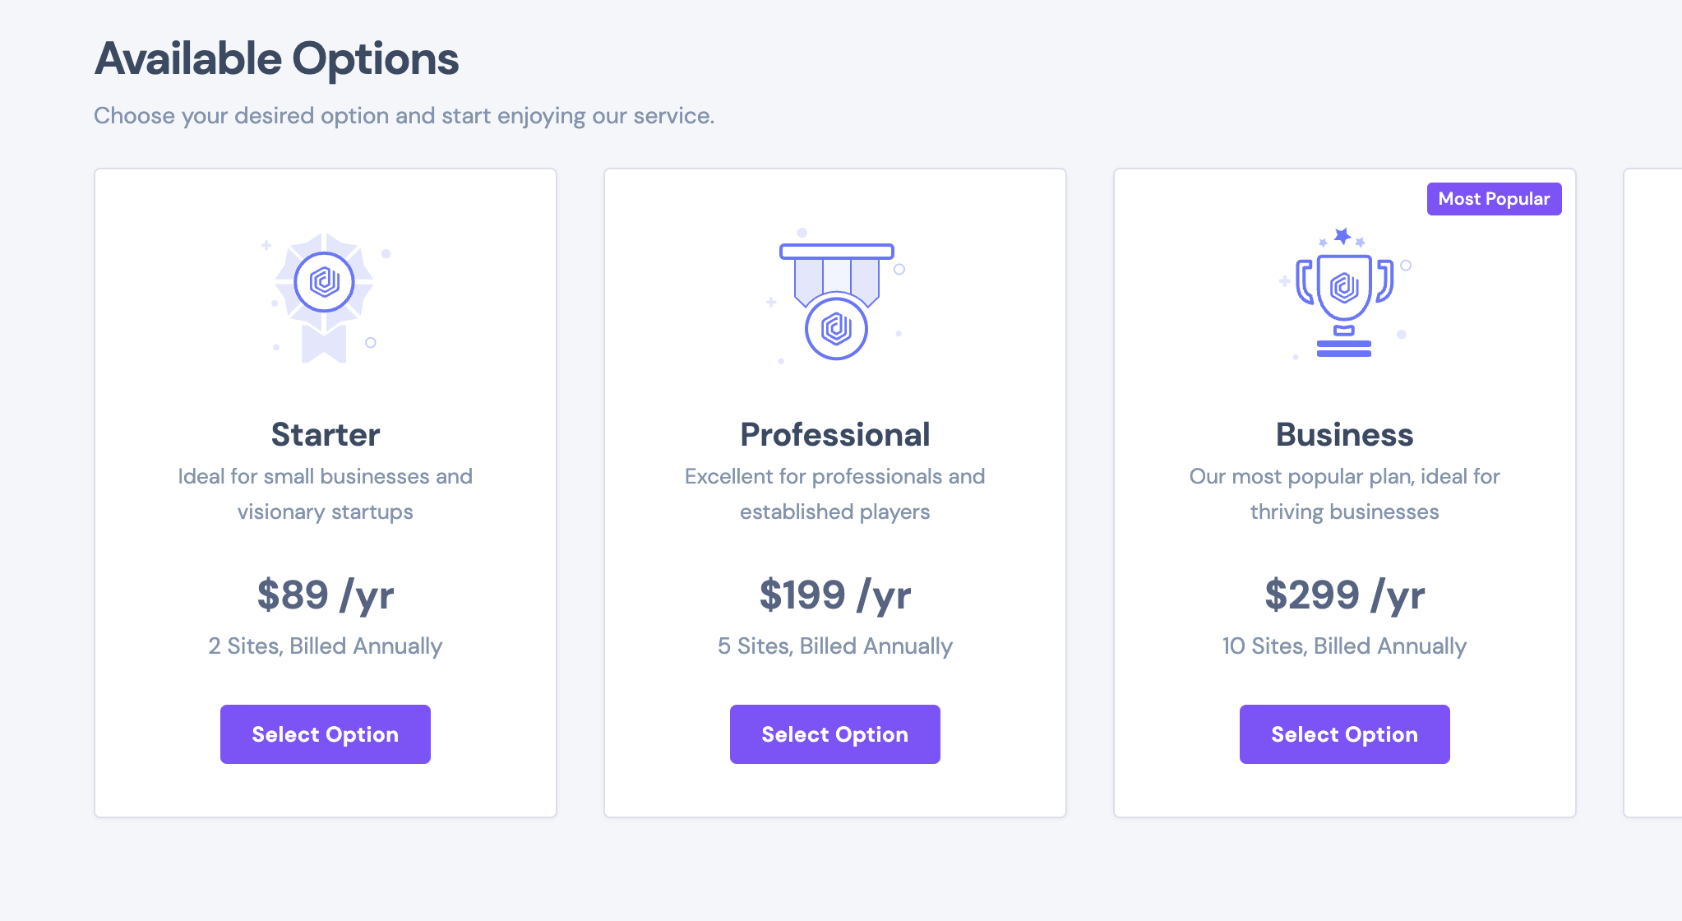Select the brand logo inside the Starter badge
Viewport: 1682px width, 921px height.
(x=326, y=282)
